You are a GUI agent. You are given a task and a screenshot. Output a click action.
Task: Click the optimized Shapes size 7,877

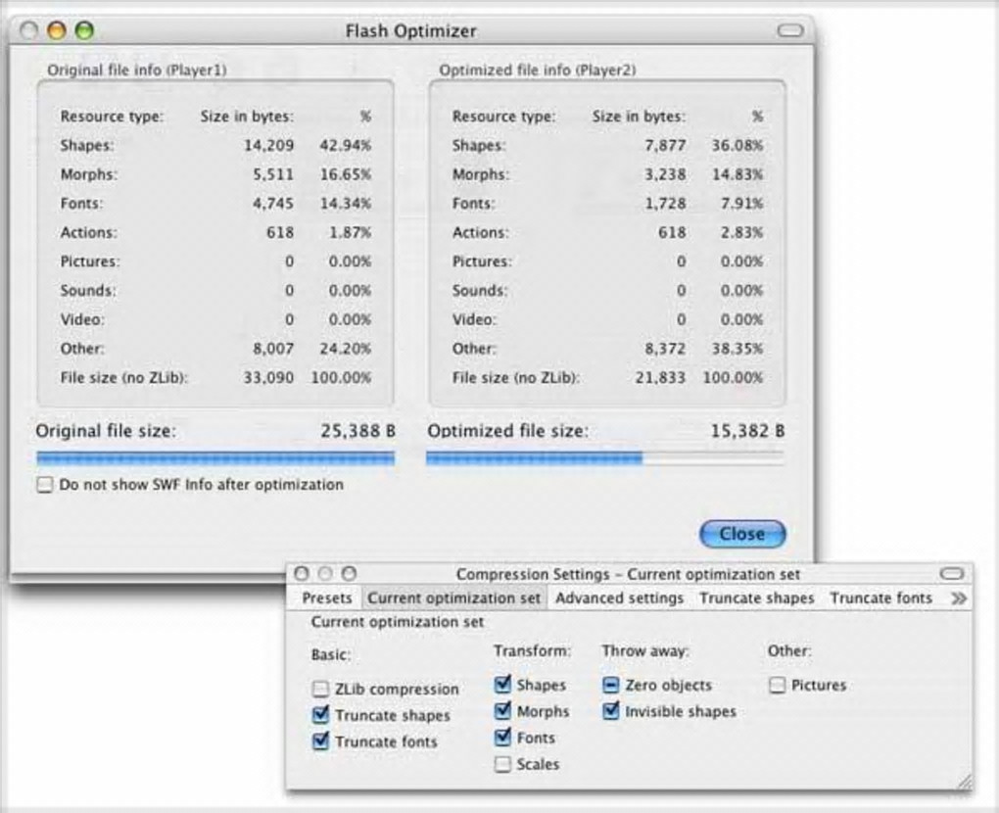click(x=665, y=145)
